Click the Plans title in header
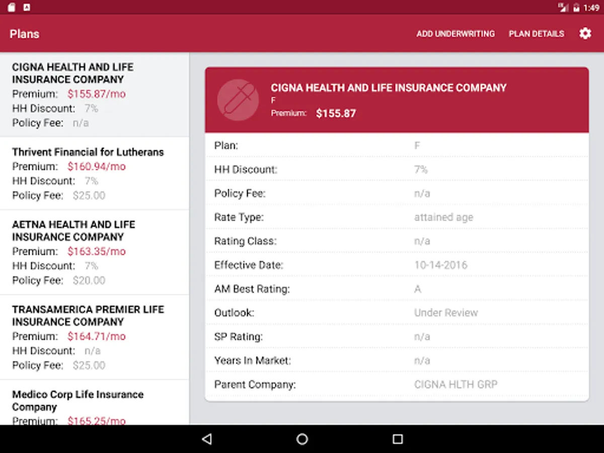 [24, 34]
